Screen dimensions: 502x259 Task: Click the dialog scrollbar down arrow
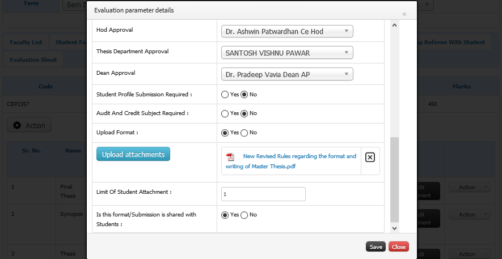[x=394, y=228]
